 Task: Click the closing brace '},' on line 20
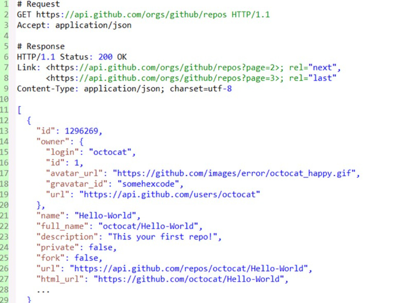[40, 205]
